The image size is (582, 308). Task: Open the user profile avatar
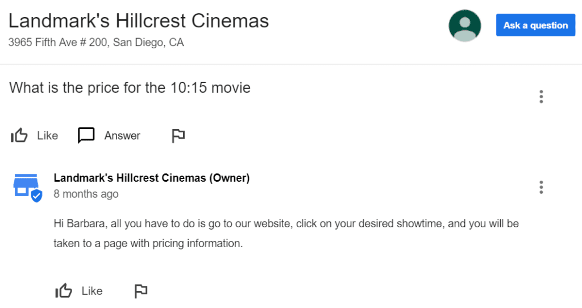coord(465,26)
